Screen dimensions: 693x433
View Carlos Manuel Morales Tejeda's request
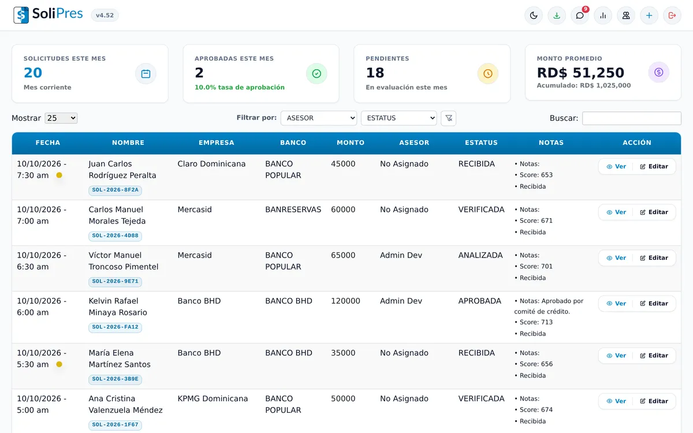tap(616, 212)
